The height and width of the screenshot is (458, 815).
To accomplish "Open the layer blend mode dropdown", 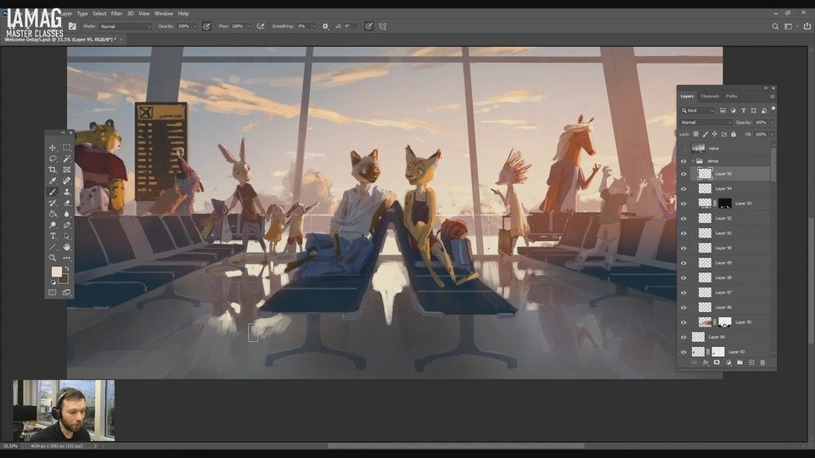I will [705, 122].
